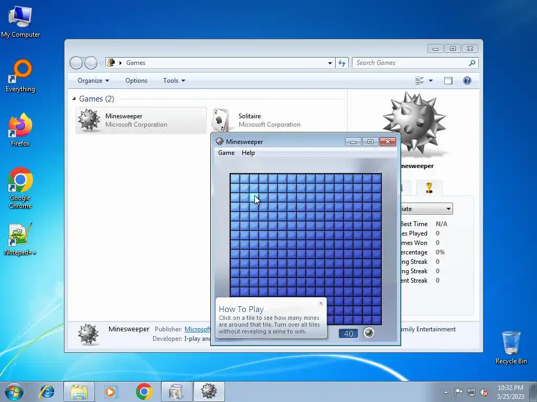
Task: Minimize the Minesweeper window
Action: click(x=353, y=142)
